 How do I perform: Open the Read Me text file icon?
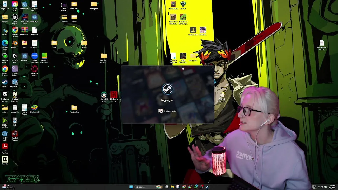[x=34, y=6]
